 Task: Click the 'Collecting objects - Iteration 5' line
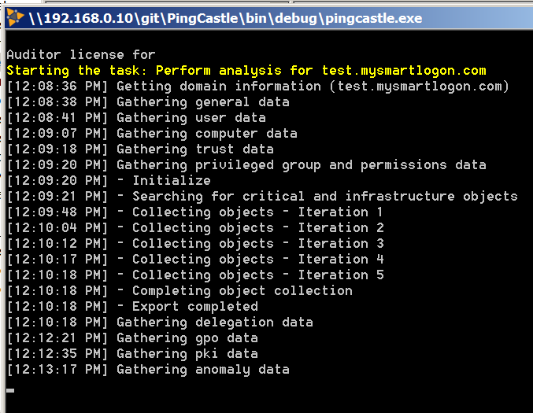(x=195, y=275)
